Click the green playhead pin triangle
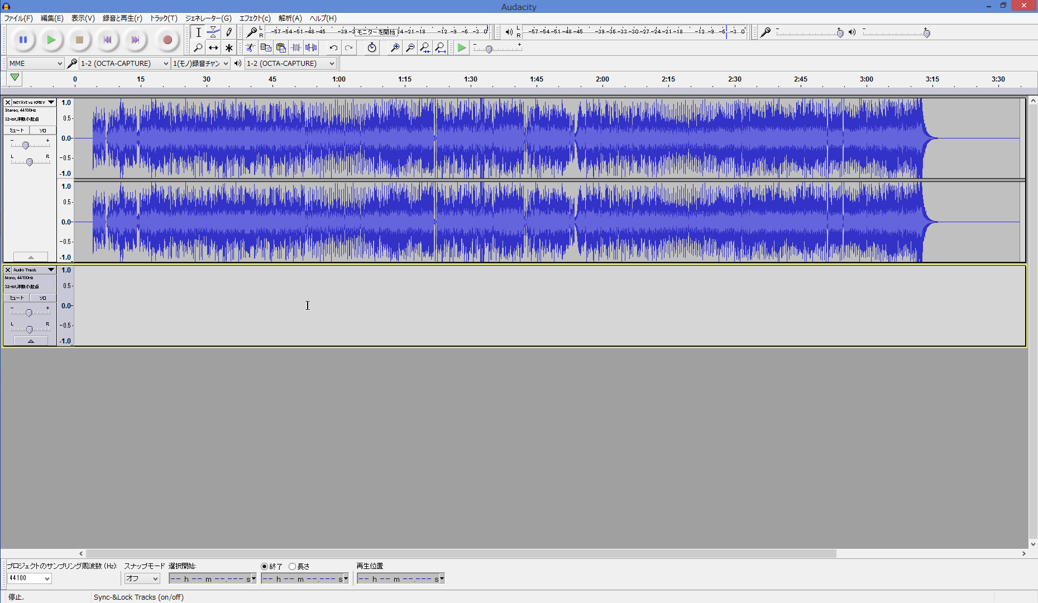This screenshot has width=1038, height=603. (15, 78)
